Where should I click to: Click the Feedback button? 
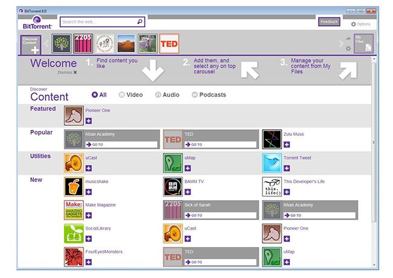(329, 22)
